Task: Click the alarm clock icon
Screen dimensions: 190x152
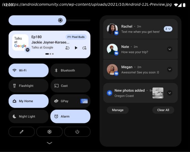Action: coord(56,116)
